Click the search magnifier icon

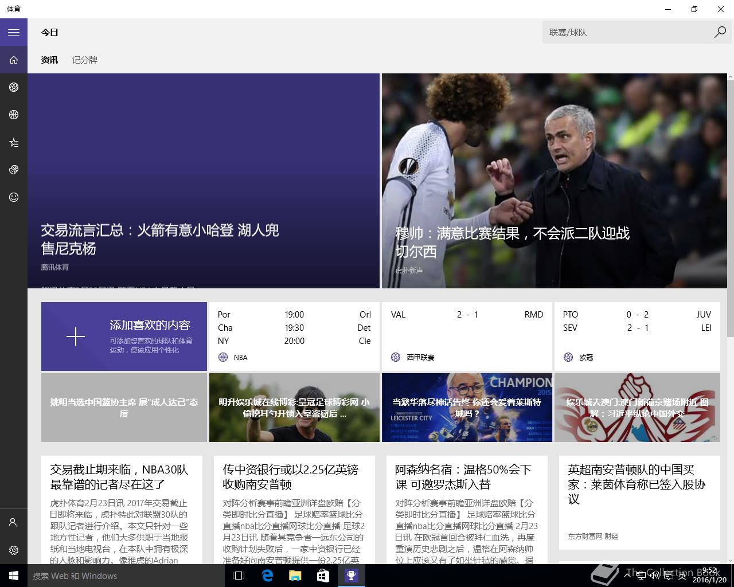click(x=720, y=32)
